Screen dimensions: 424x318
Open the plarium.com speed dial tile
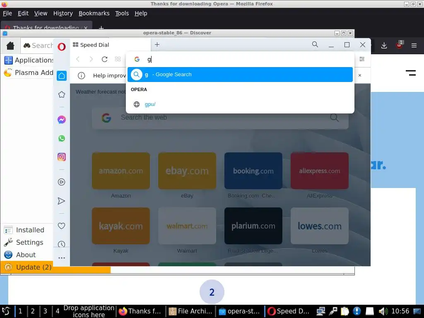[253, 226]
